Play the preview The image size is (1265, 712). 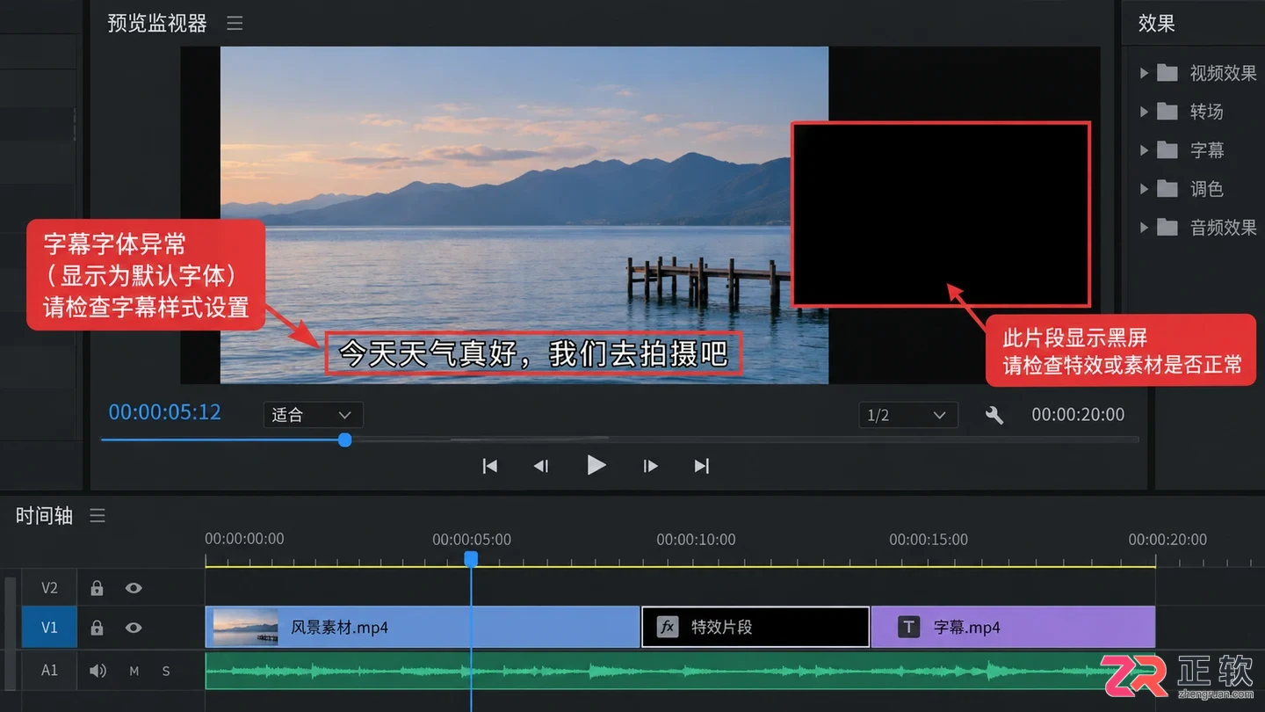596,465
